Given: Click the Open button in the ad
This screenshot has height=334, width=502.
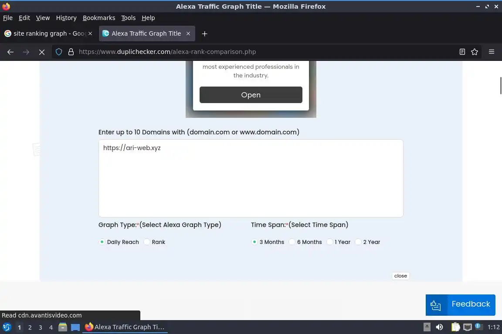Looking at the screenshot, I should tap(251, 95).
